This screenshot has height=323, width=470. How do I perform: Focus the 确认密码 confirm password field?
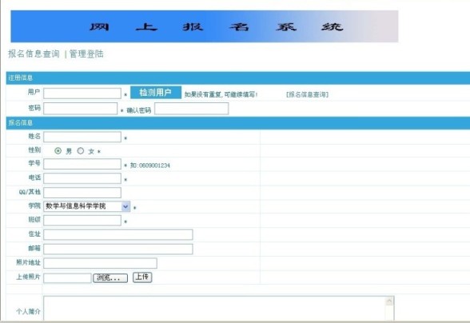point(192,109)
